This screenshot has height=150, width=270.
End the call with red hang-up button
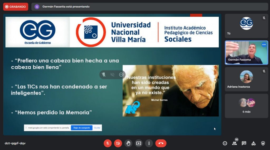click(x=161, y=143)
